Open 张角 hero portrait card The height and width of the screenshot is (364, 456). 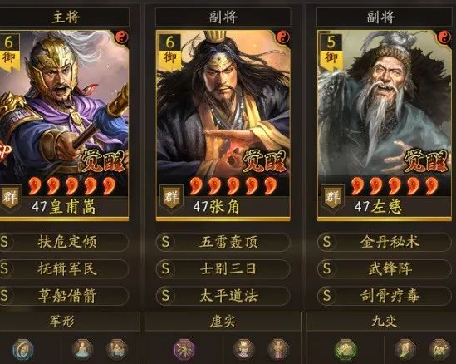(x=223, y=125)
